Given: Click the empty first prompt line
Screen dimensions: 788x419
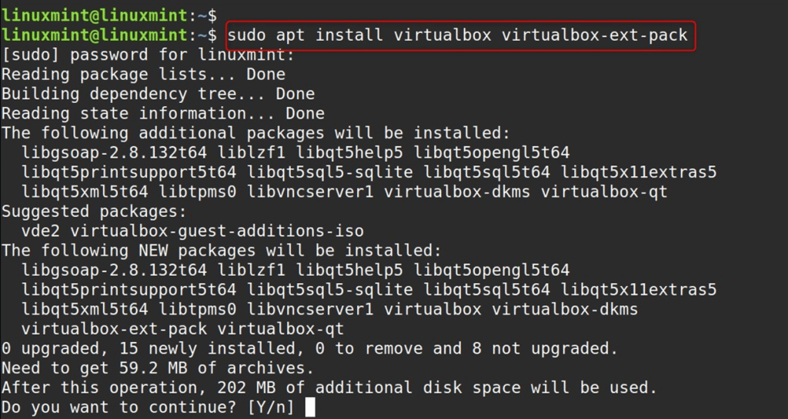Looking at the screenshot, I should (x=109, y=15).
